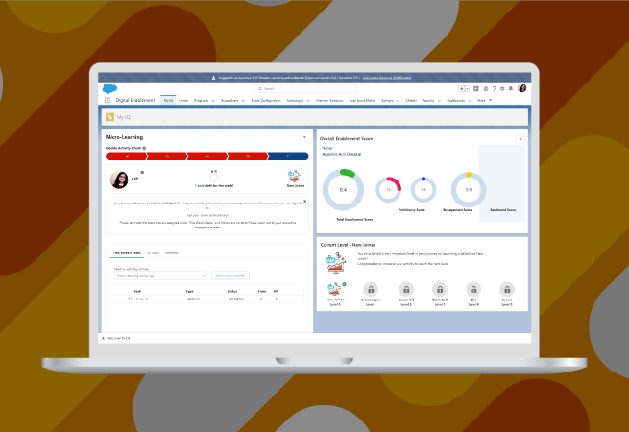Open the Home navigation tab
629x432 pixels.
[x=183, y=100]
